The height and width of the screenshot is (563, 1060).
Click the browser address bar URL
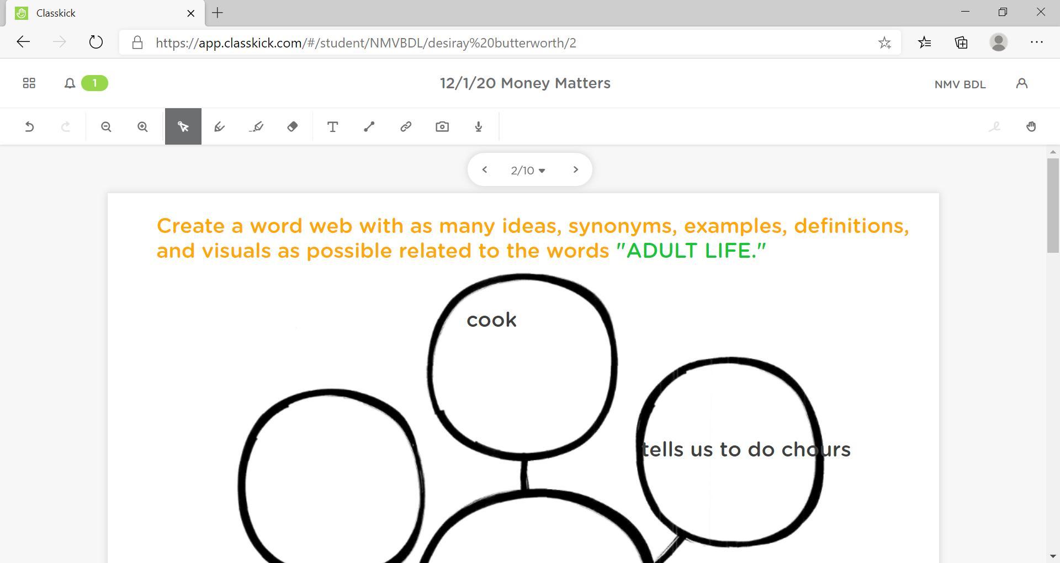click(x=365, y=43)
